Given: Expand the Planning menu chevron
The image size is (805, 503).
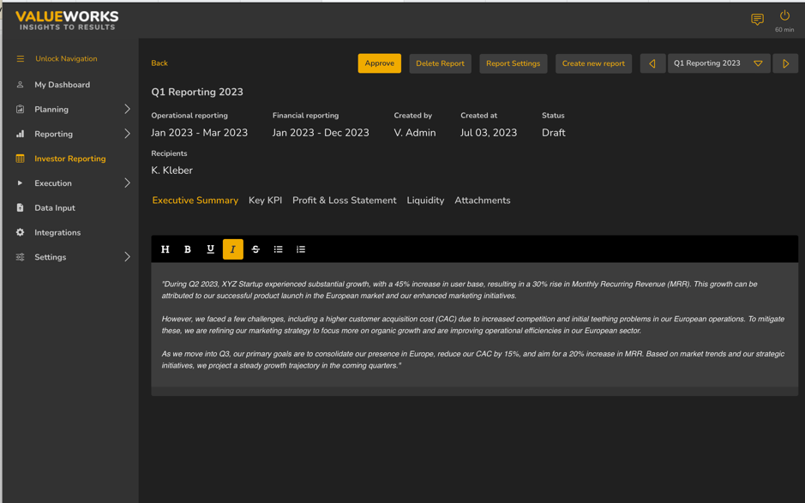Looking at the screenshot, I should point(127,110).
